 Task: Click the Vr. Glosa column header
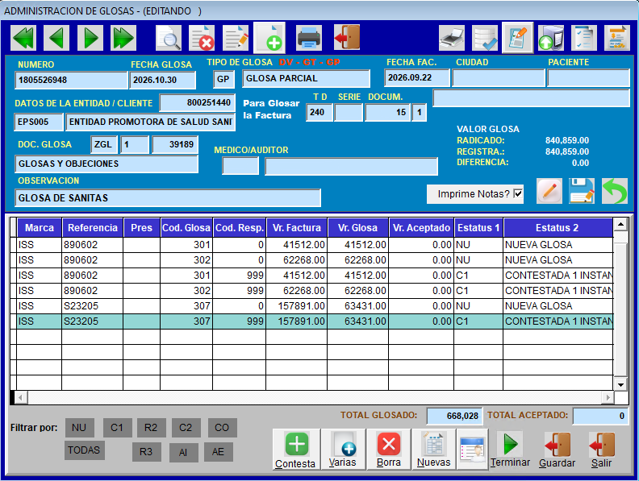coord(357,228)
